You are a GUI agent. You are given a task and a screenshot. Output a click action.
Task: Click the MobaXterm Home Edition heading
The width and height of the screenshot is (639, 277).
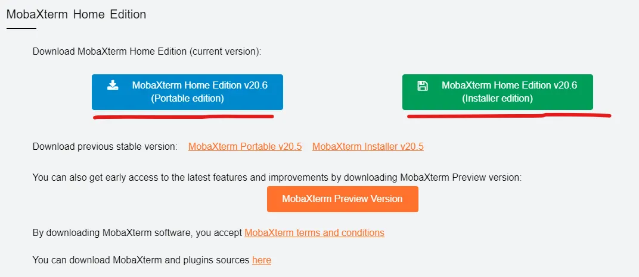(76, 14)
